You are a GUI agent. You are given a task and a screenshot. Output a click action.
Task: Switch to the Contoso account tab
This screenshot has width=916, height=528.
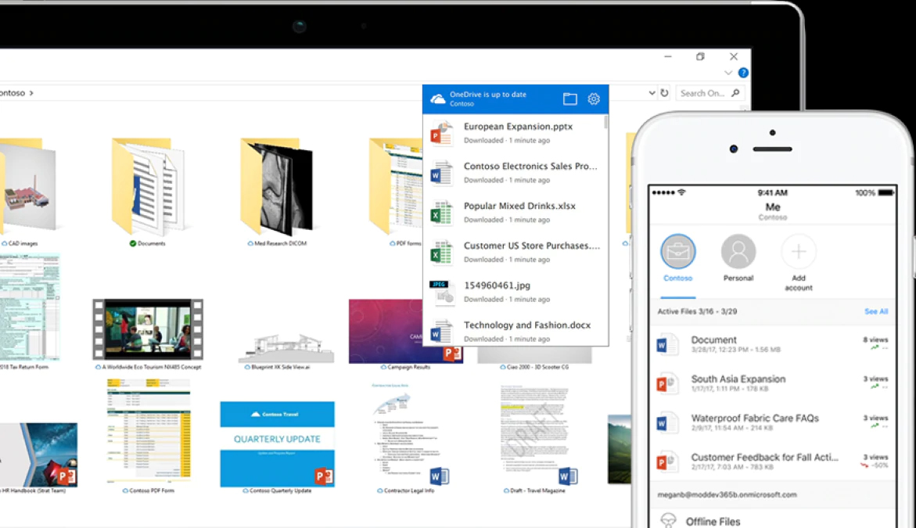(677, 253)
